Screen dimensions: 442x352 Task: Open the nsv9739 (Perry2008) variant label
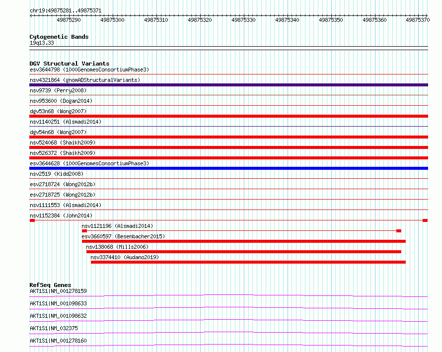click(x=58, y=90)
